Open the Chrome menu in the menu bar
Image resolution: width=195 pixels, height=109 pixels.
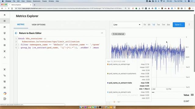[8, 1]
